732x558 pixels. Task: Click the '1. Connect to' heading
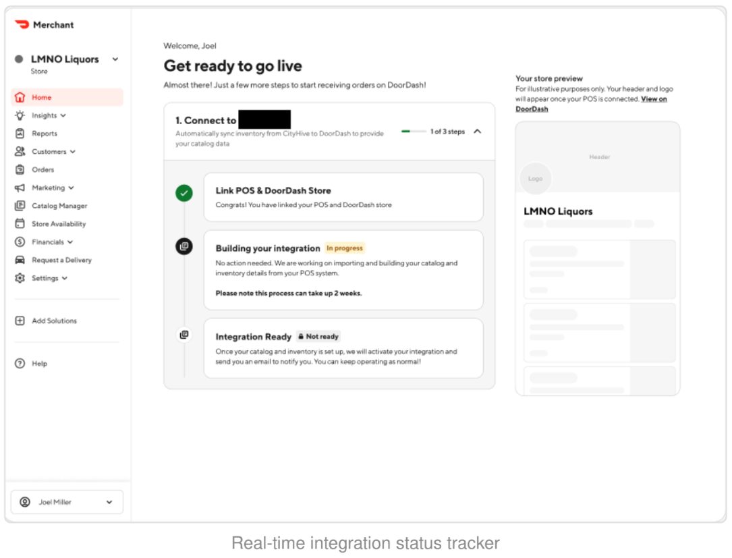[205, 121]
